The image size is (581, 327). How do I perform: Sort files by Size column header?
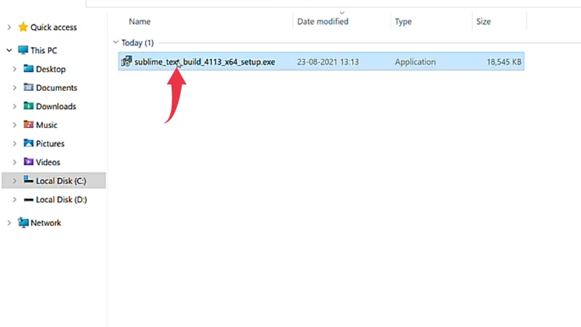[483, 22]
